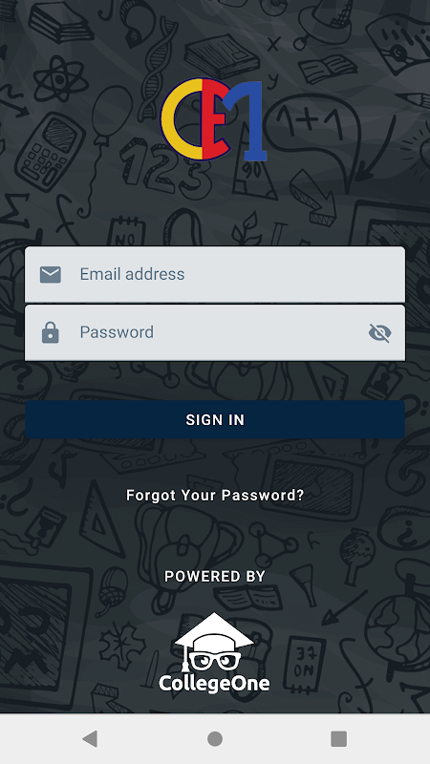
Task: Click the envelope icon in email field
Action: (51, 274)
